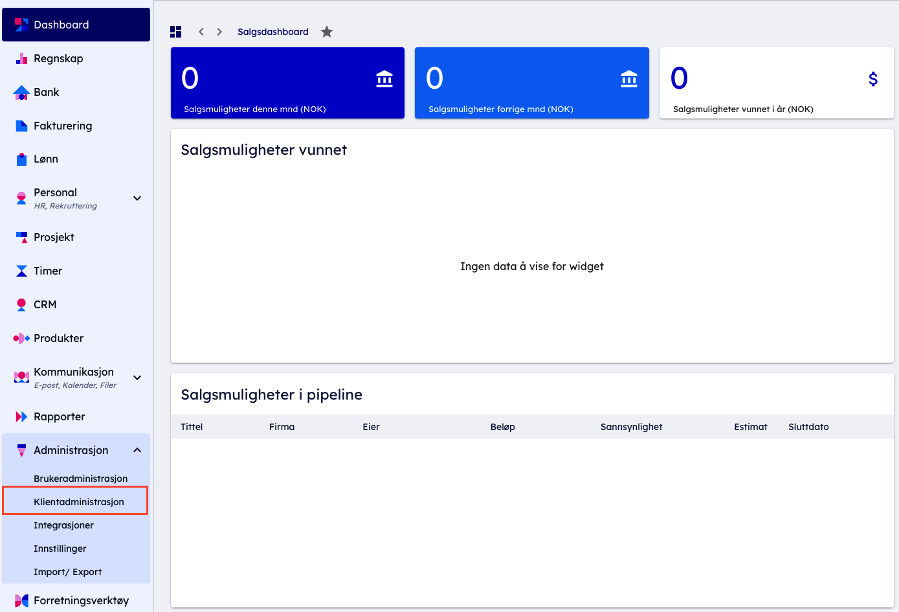Go back with the left arrow

click(x=201, y=32)
